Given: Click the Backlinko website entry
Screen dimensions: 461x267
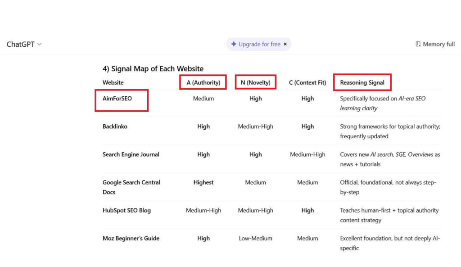Looking at the screenshot, I should pyautogui.click(x=115, y=127).
